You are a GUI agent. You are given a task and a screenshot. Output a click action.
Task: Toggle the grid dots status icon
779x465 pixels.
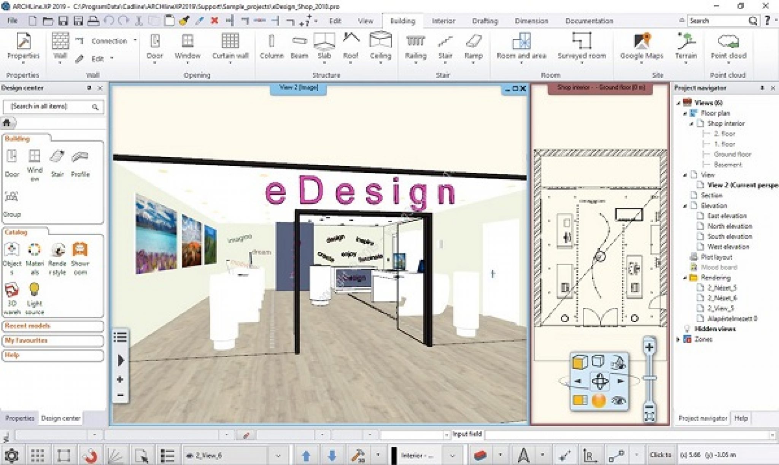37,455
